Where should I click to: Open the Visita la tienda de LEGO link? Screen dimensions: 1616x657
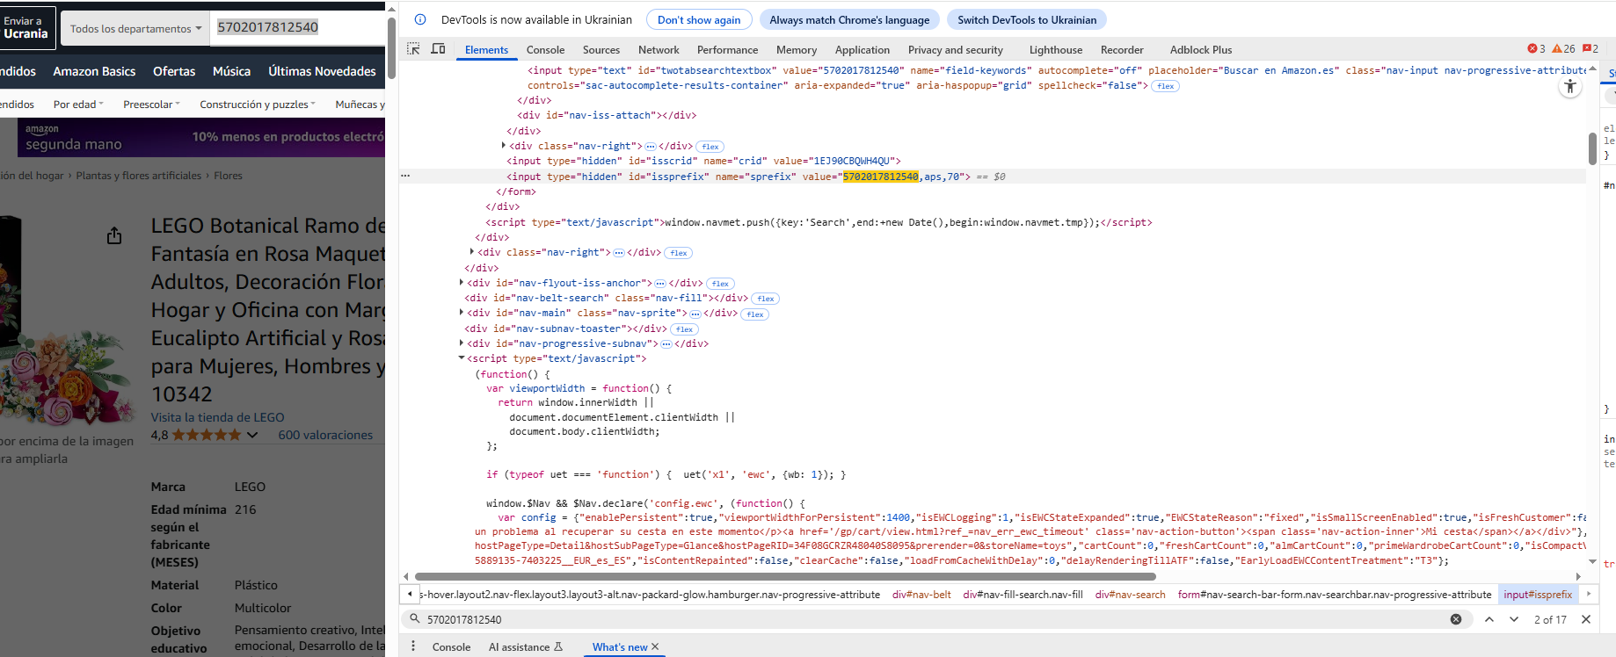coord(217,417)
